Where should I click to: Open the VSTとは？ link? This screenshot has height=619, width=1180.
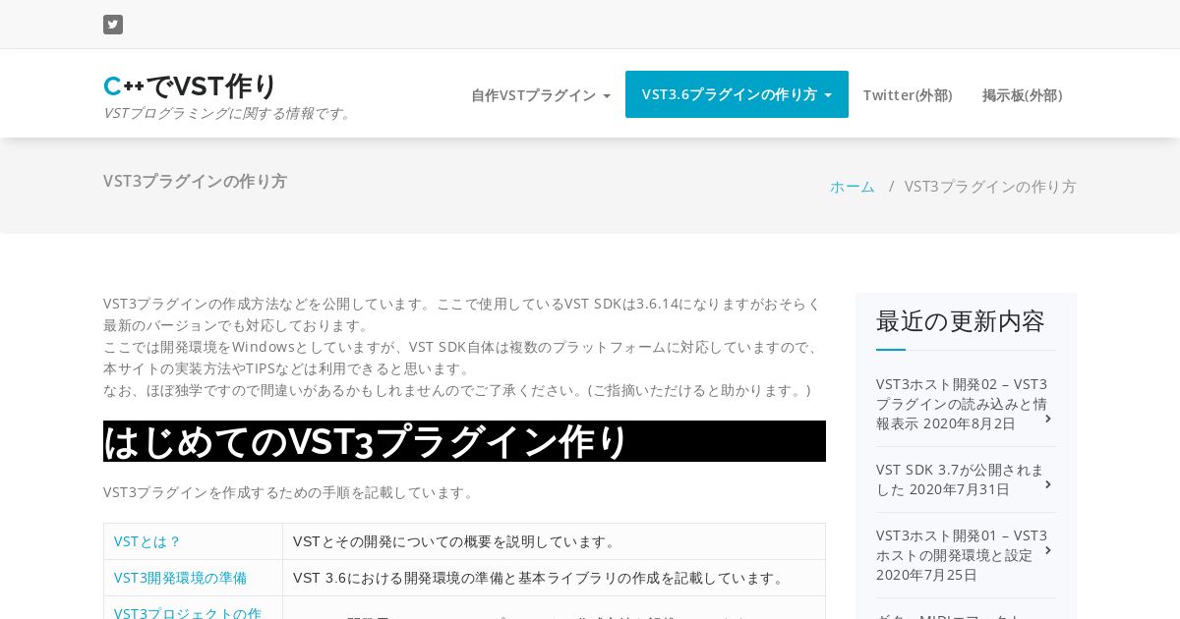click(147, 541)
